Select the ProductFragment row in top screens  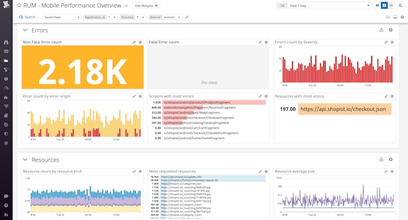208,102
